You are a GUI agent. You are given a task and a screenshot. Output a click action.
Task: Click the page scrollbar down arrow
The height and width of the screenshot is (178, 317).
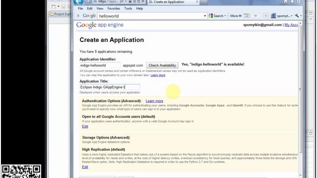300,175
